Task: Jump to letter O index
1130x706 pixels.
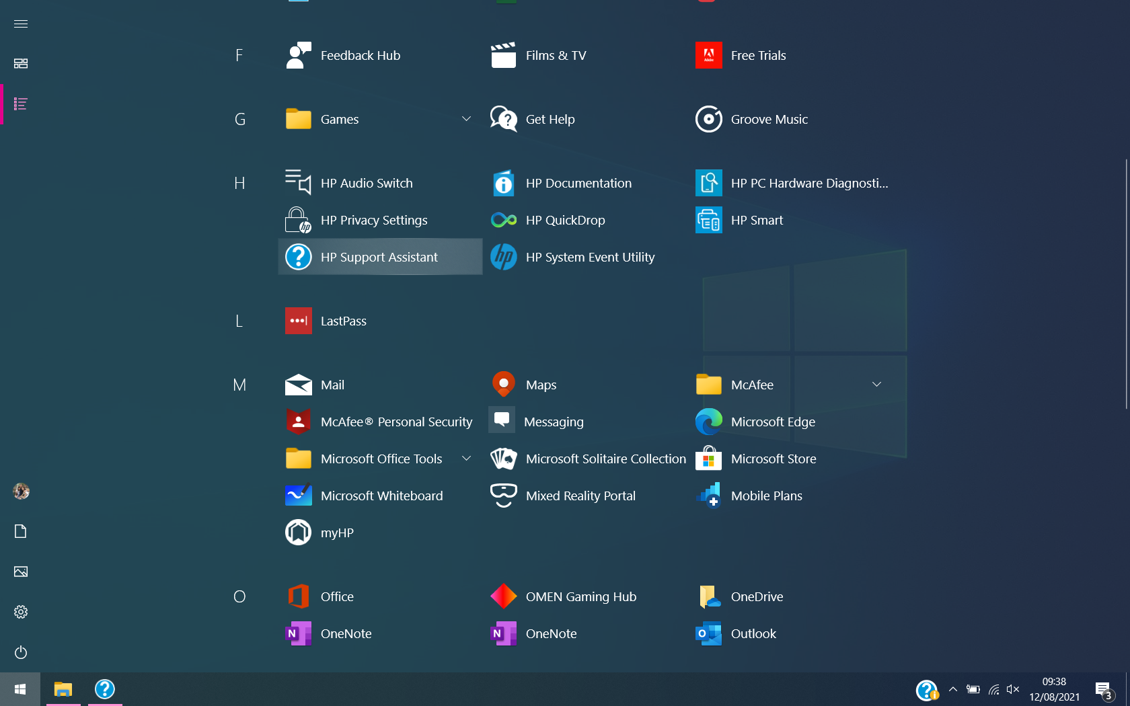Action: (239, 596)
